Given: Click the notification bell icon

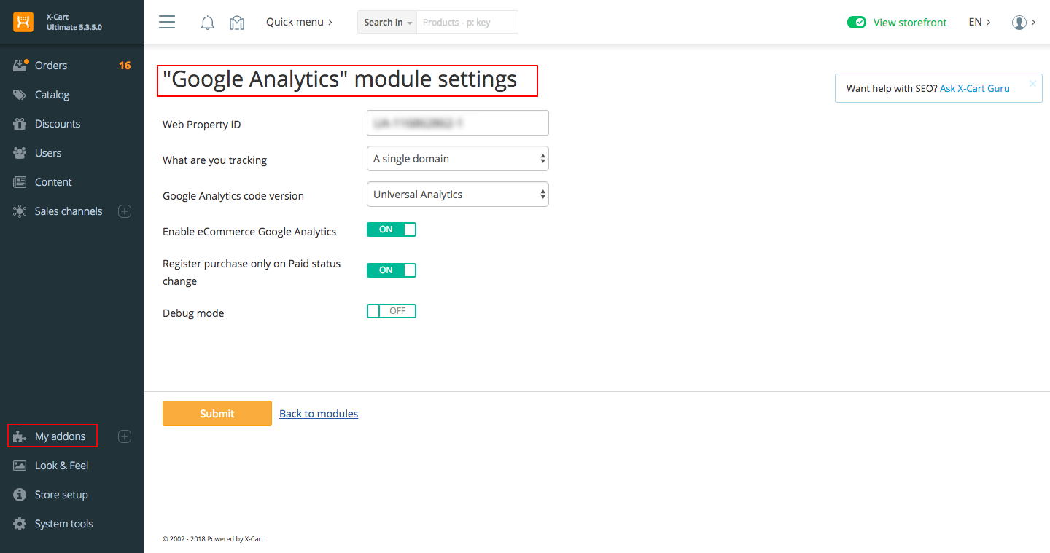Looking at the screenshot, I should click(207, 22).
